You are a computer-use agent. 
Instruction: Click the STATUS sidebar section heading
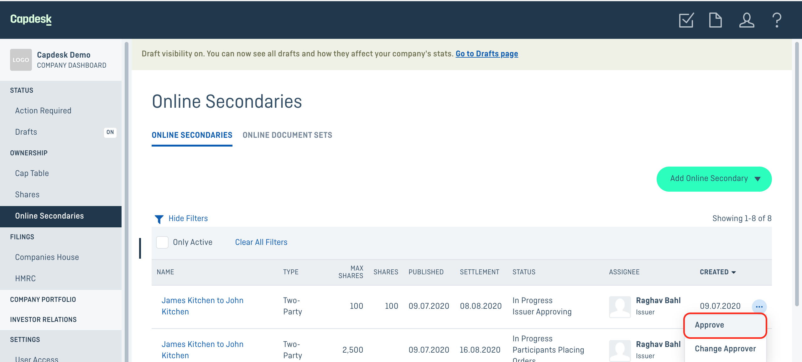[x=22, y=90]
